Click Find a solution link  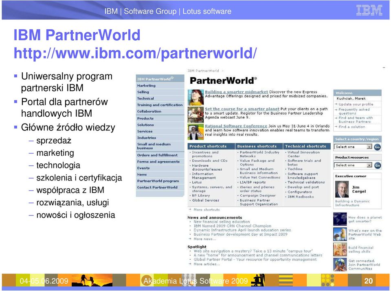[351, 127]
